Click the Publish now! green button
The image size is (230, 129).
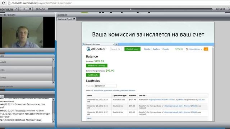(x=133, y=49)
